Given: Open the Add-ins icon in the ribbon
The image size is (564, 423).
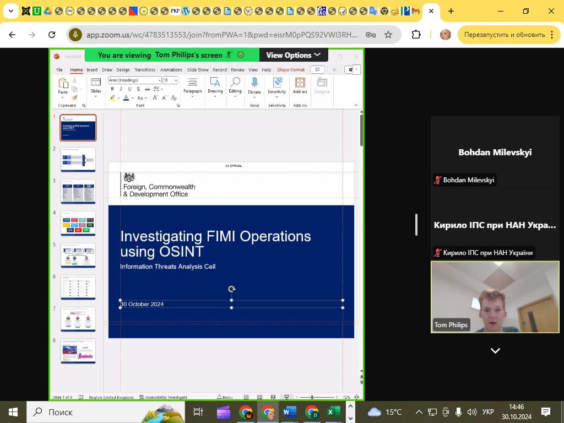Looking at the screenshot, I should [300, 83].
